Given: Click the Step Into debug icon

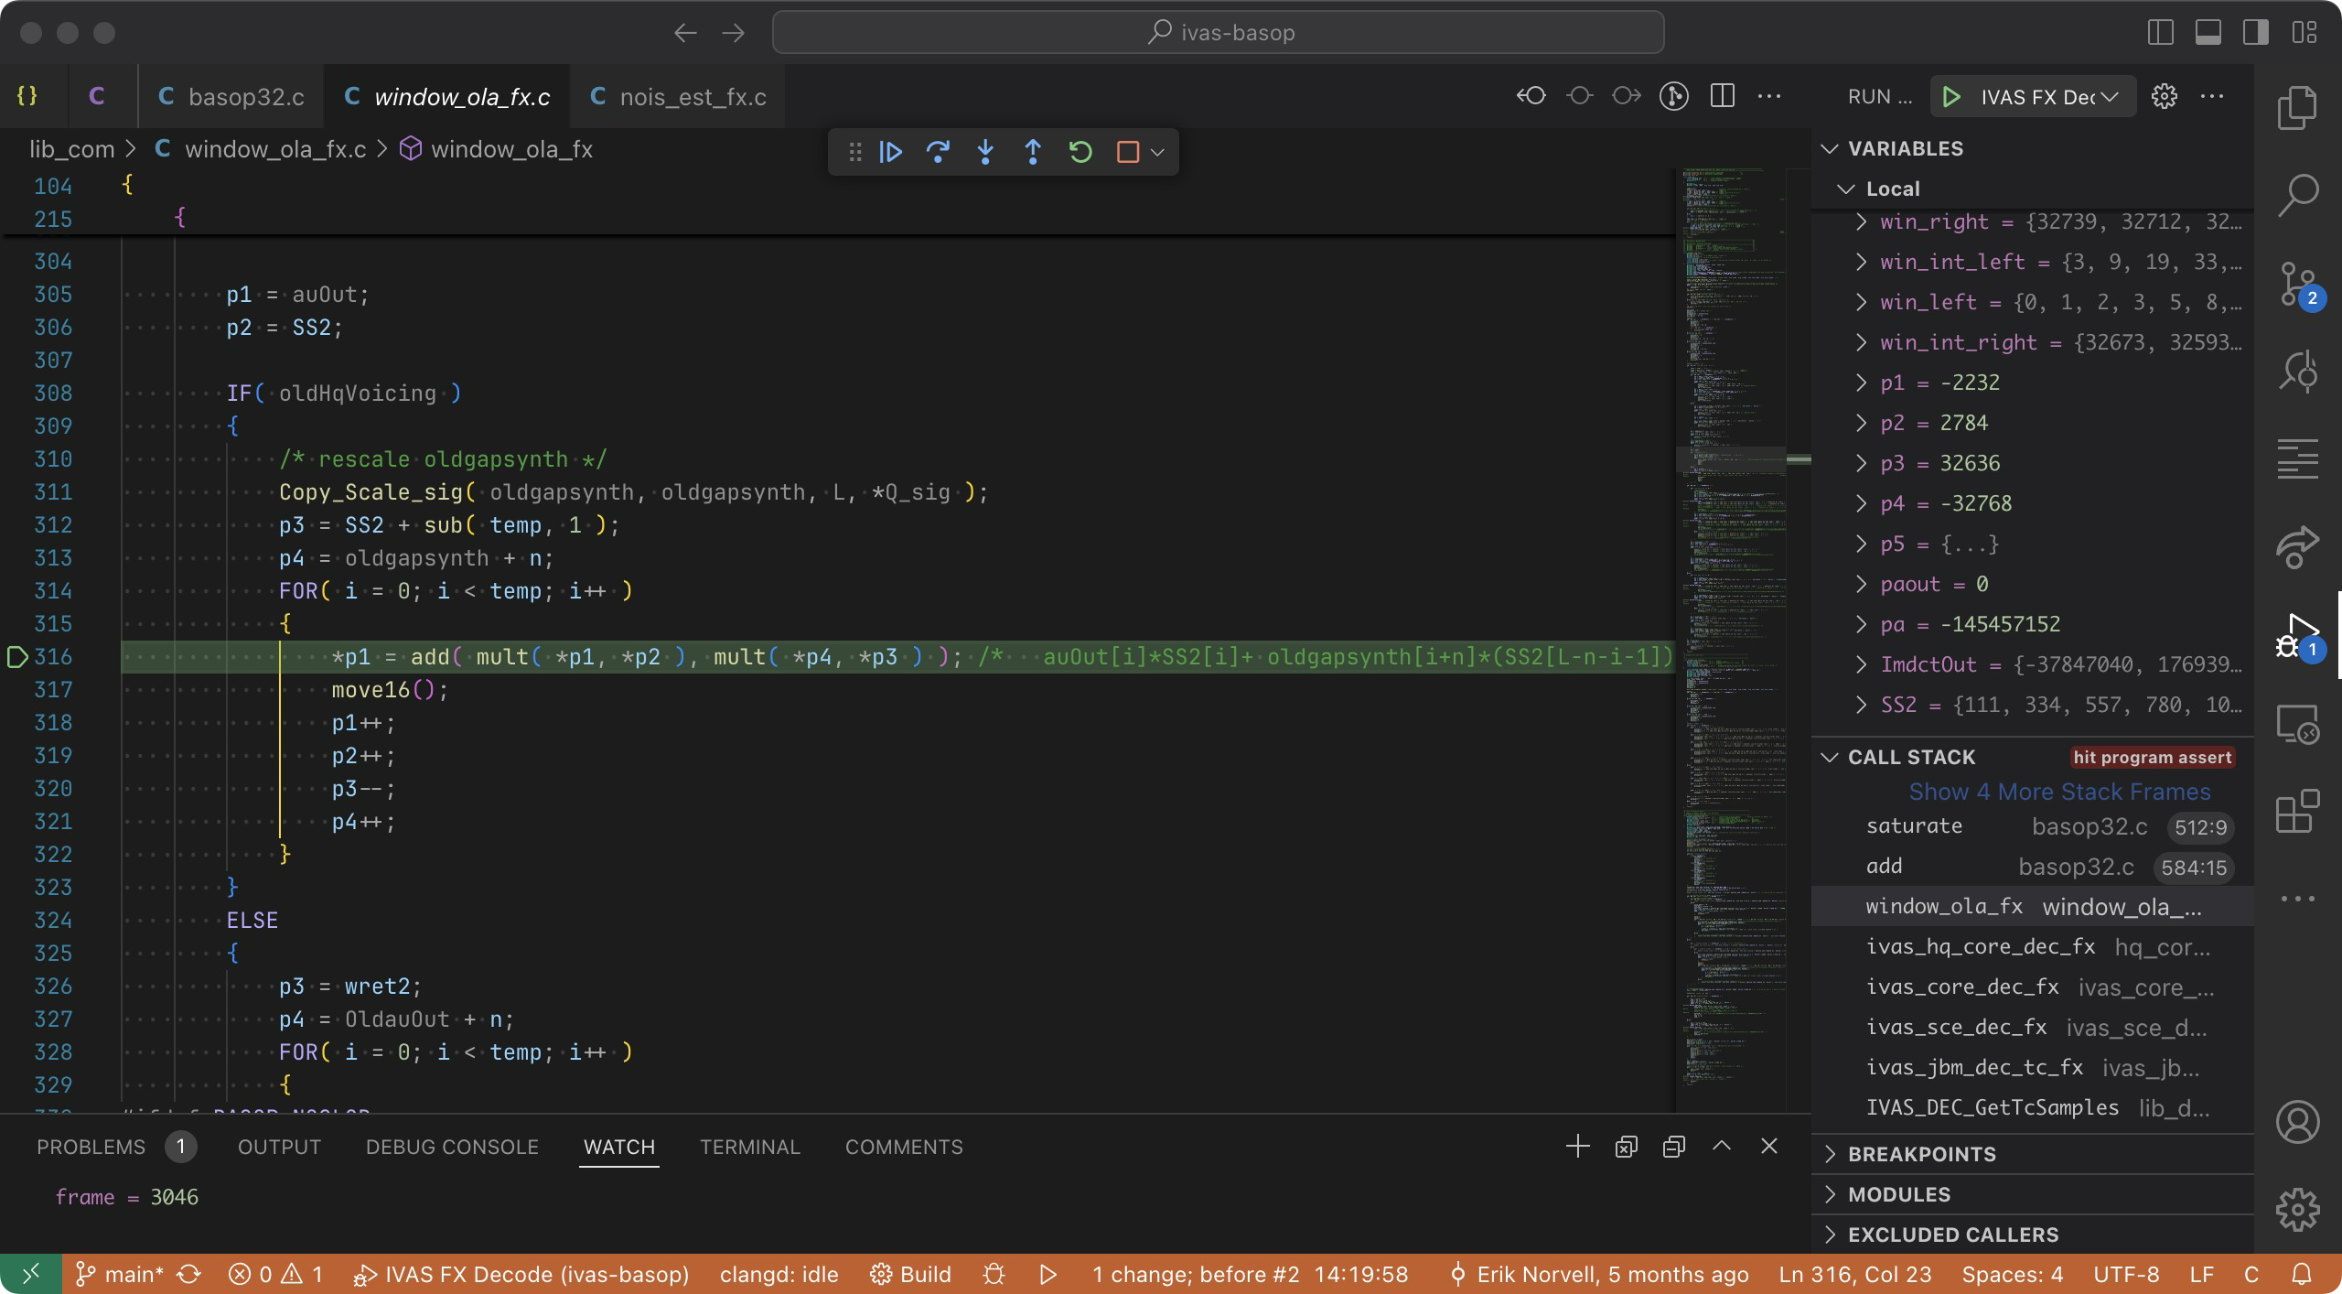Looking at the screenshot, I should tap(985, 152).
